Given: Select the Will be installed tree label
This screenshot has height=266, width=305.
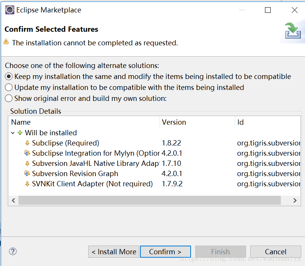Looking at the screenshot, I should 51,133.
